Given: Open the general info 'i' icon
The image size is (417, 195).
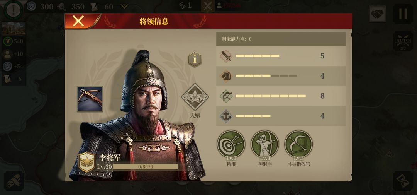Looking at the screenshot, I should [x=195, y=60].
